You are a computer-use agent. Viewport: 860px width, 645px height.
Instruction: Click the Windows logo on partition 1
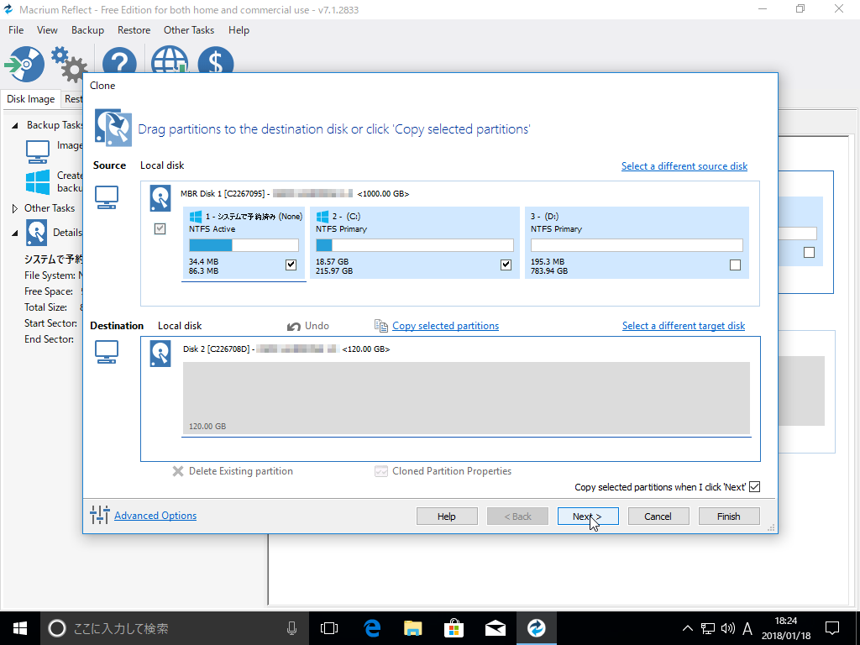tap(195, 216)
